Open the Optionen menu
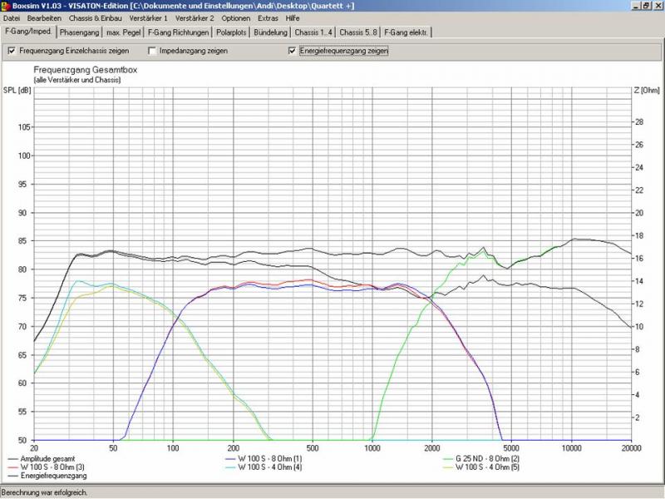Viewport: 665px width, 499px height. tap(236, 17)
